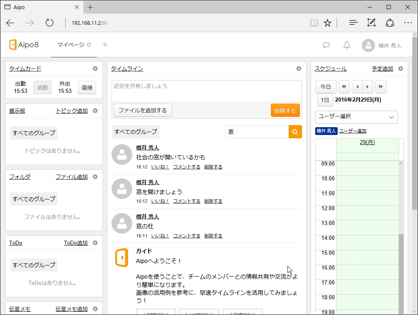
Task: Open the 予定追加 link to add an event
Action: click(382, 69)
